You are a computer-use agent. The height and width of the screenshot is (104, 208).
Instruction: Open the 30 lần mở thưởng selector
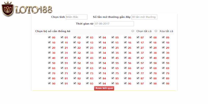144,17
